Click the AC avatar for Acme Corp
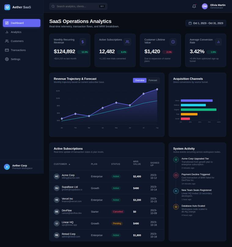Screen dimensions: 232x247 57,177
